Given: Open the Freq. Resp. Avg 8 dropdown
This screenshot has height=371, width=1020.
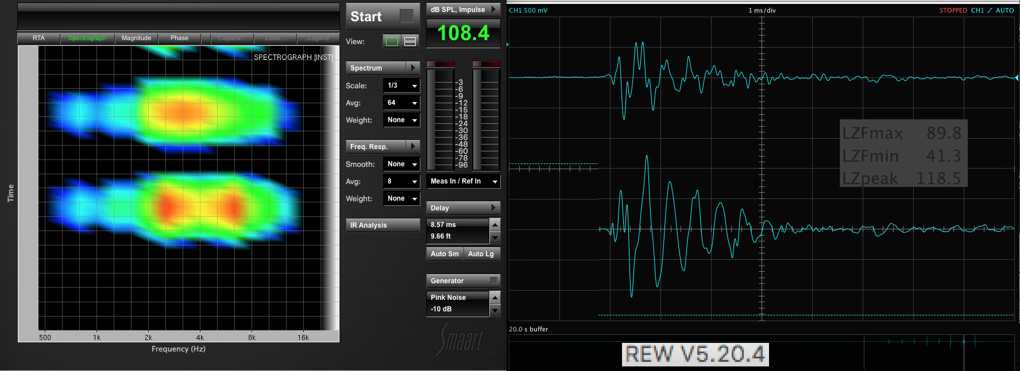Looking at the screenshot, I should pyautogui.click(x=401, y=181).
